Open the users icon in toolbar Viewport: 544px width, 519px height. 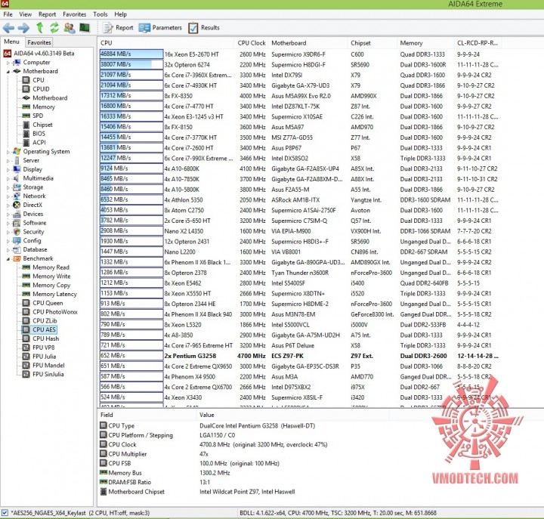point(70,28)
